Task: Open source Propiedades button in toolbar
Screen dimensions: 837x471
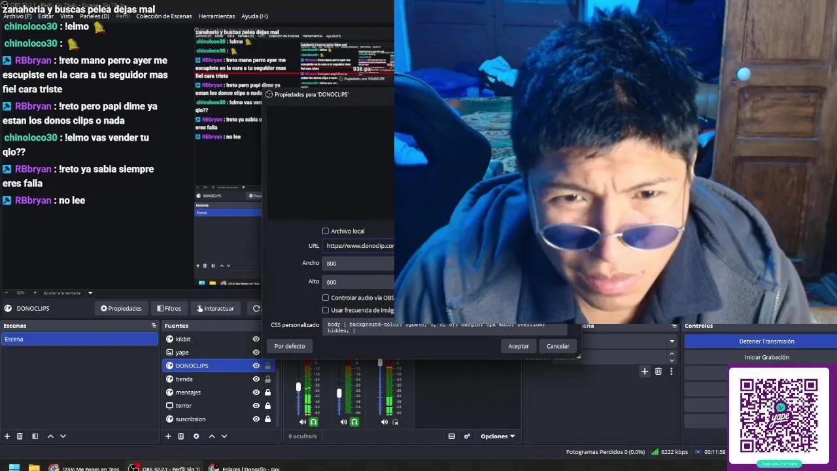Action: click(121, 309)
